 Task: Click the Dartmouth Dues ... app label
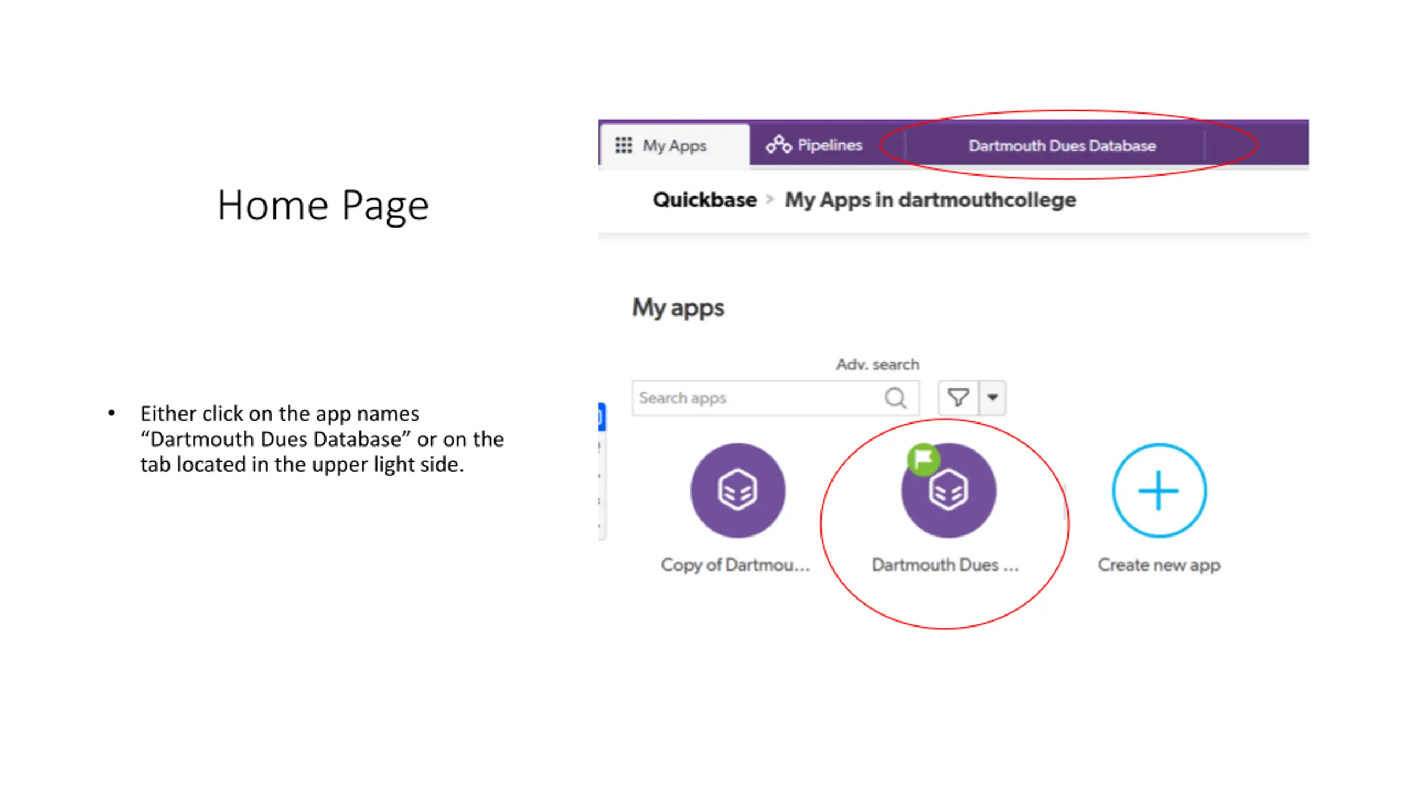tap(945, 565)
